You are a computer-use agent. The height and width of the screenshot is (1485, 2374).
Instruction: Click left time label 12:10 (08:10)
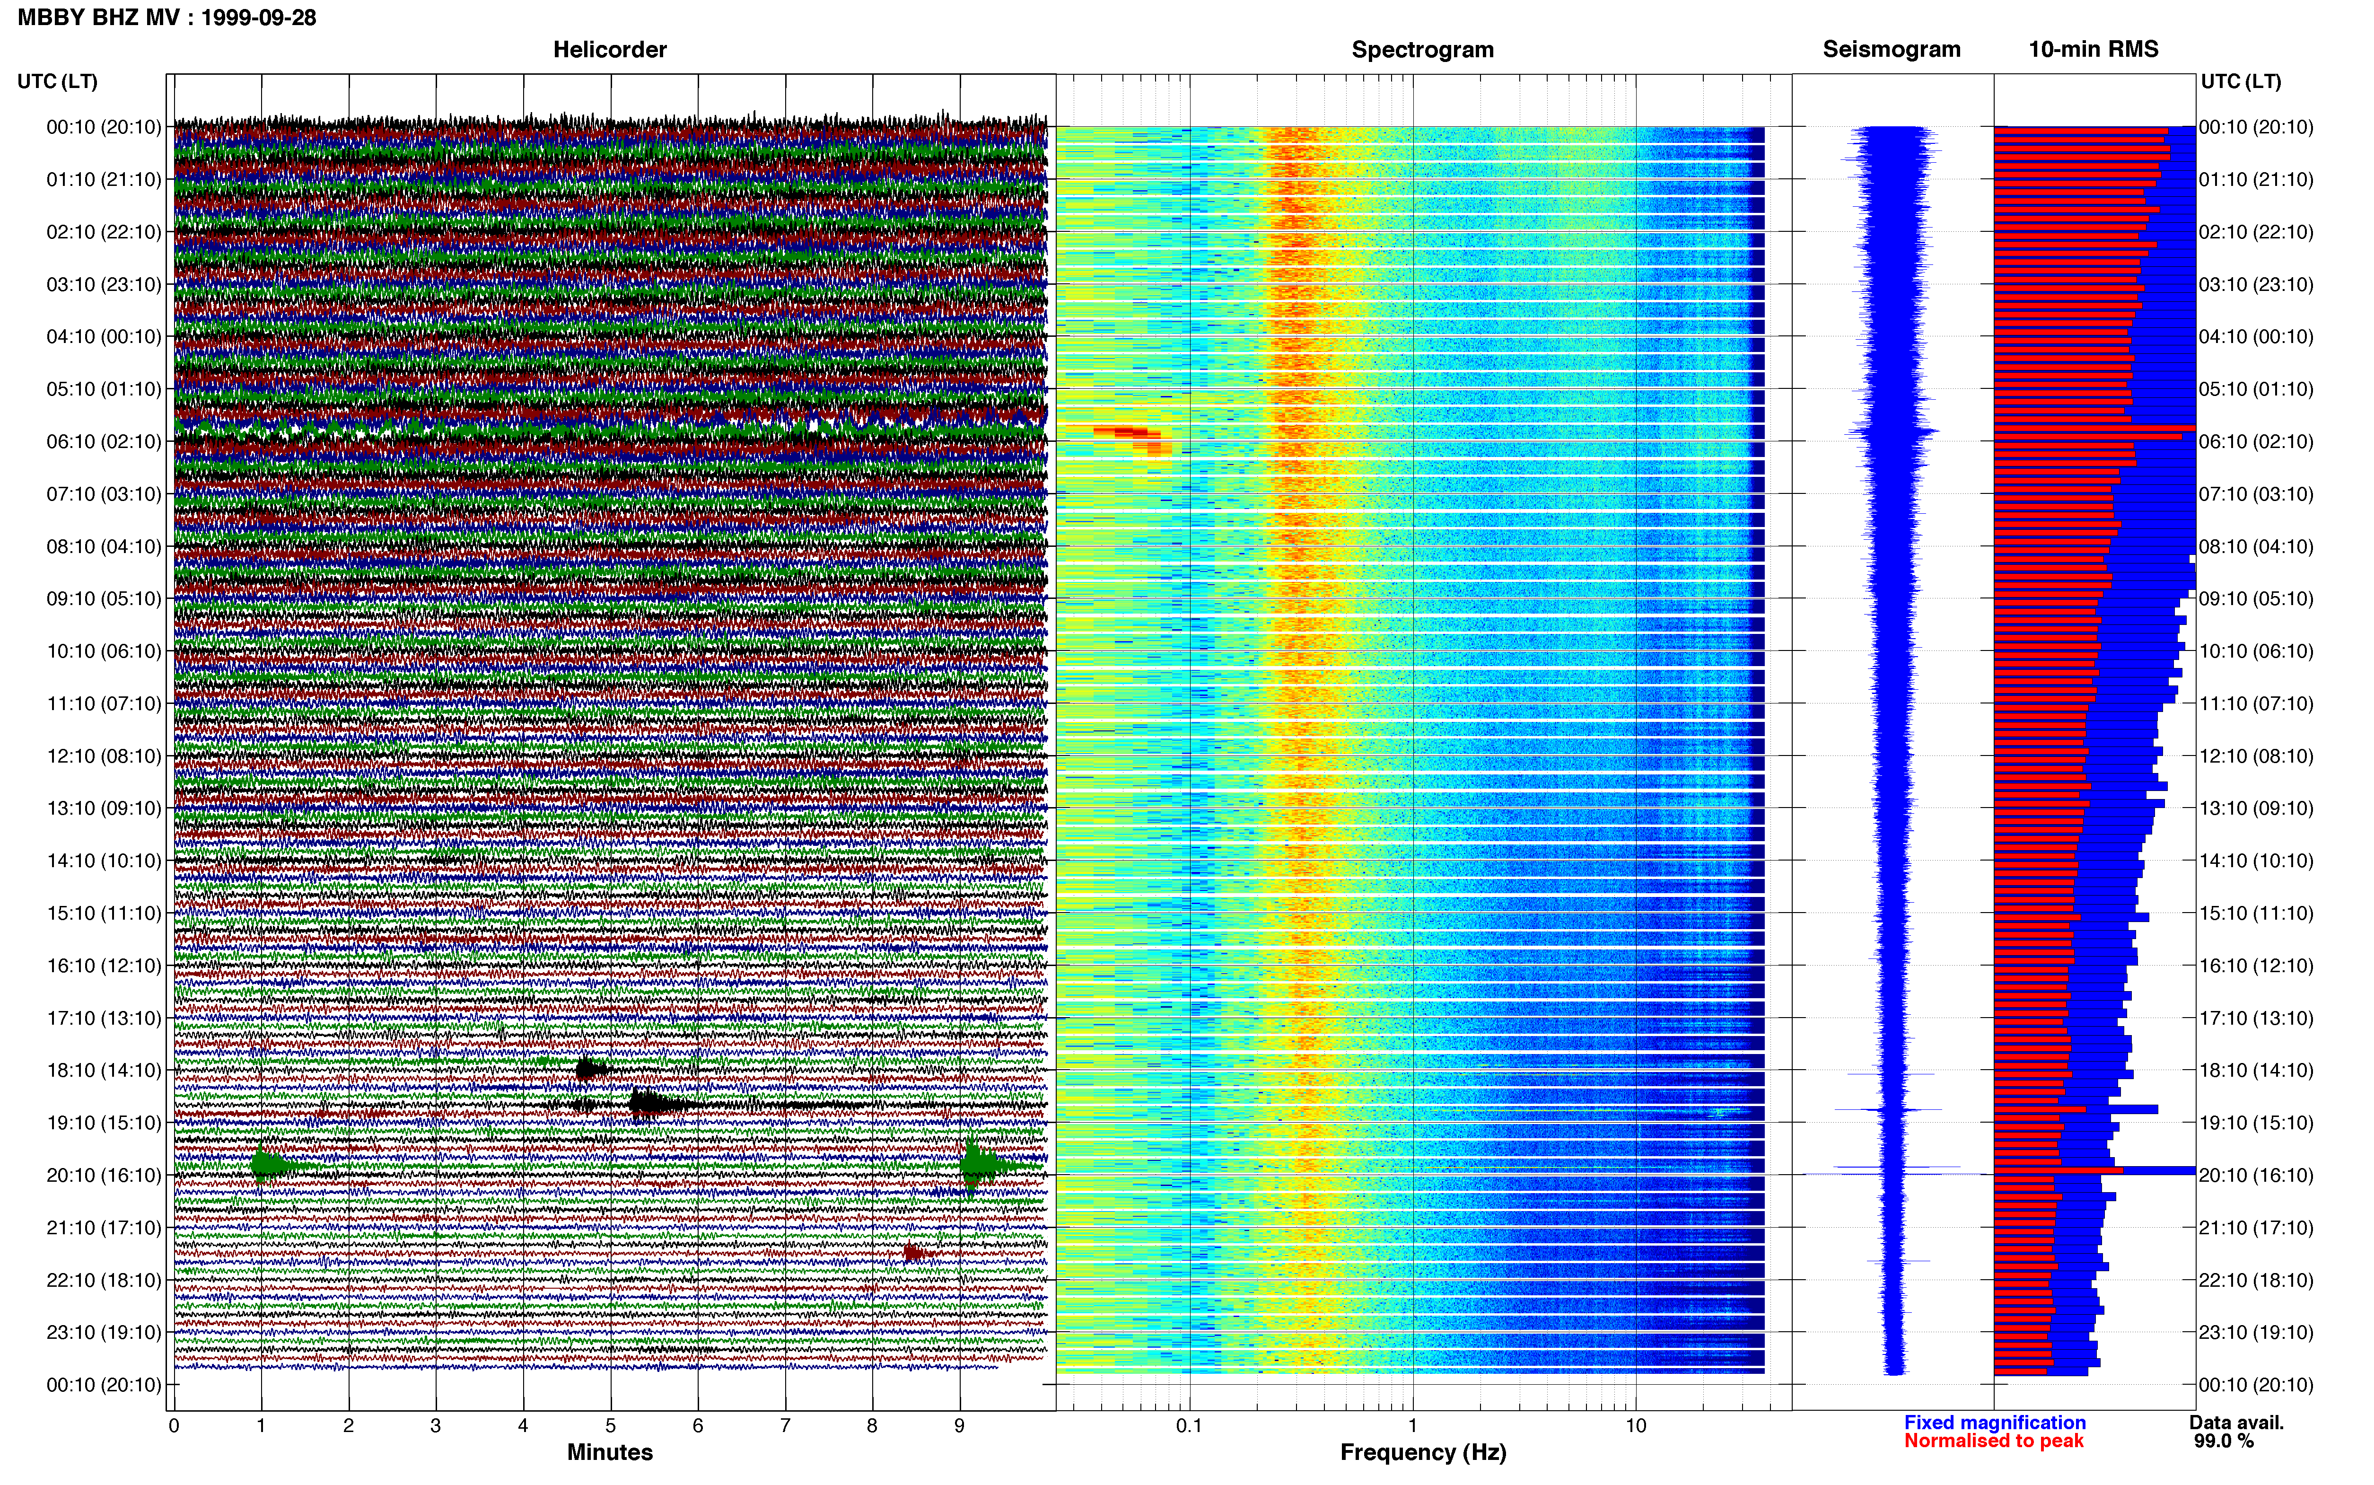[x=104, y=755]
